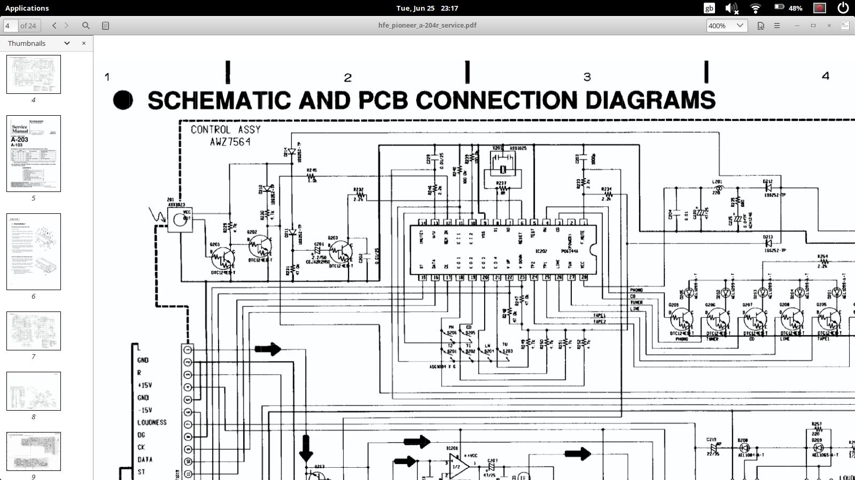
Task: Close the Thumbnails sidebar
Action: tap(84, 43)
